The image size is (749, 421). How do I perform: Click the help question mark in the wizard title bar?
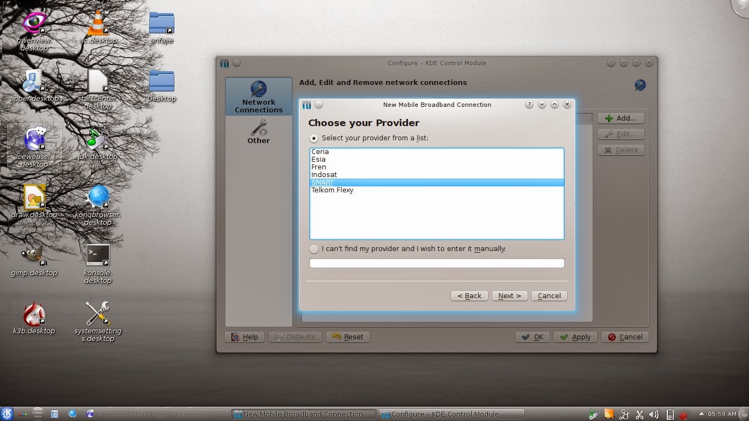pos(529,104)
